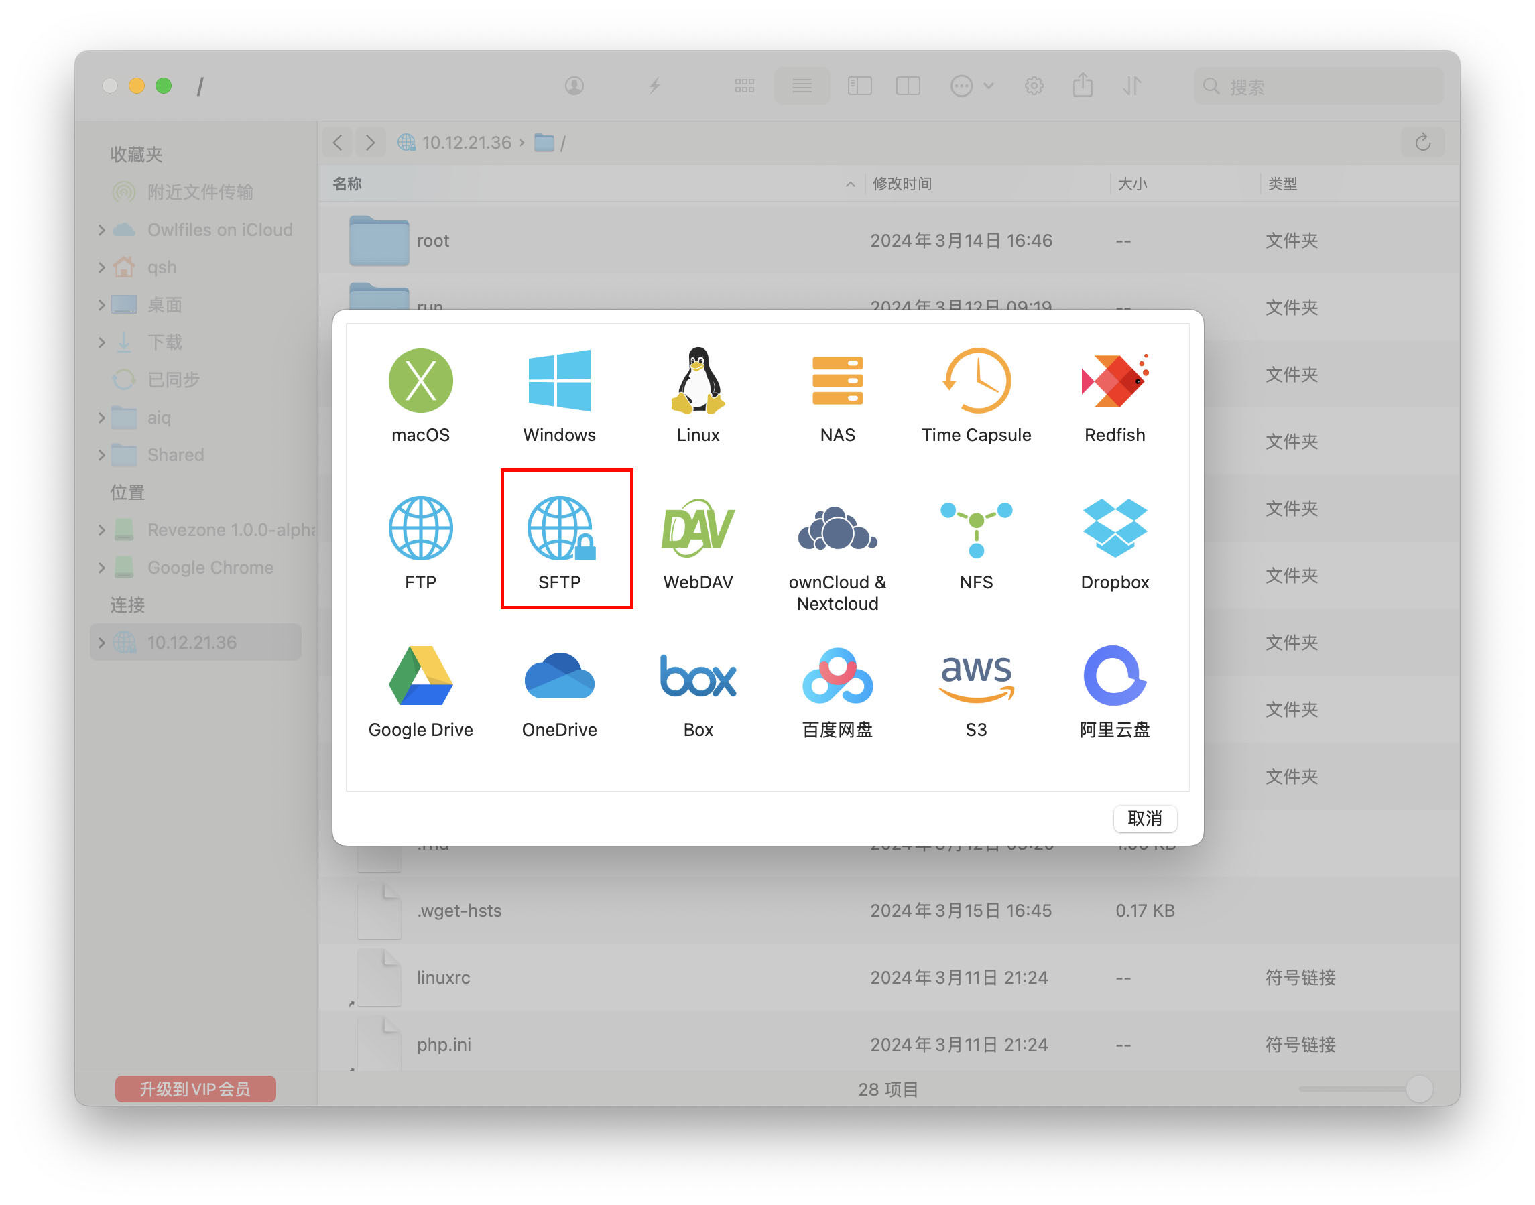Expand the aiq folder
This screenshot has height=1205, width=1535.
[102, 417]
